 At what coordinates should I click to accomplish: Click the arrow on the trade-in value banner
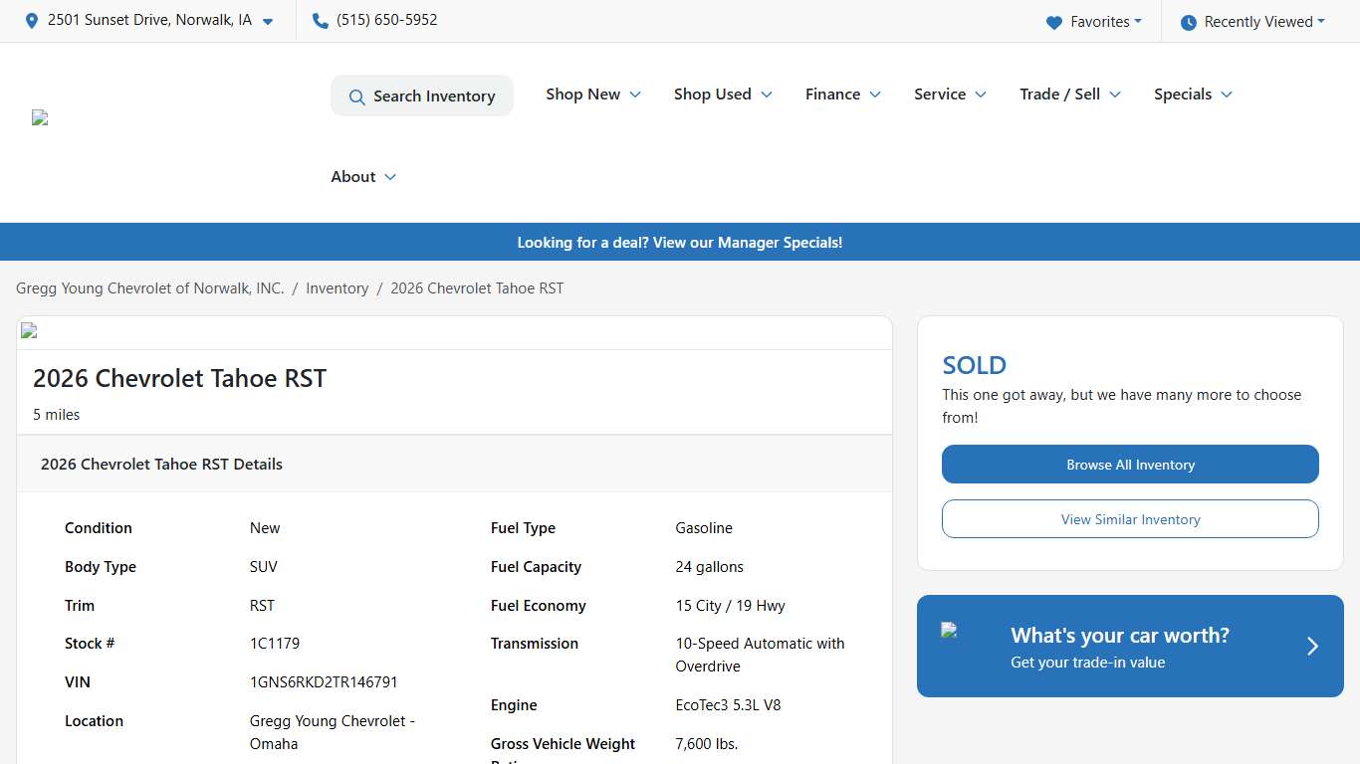pyautogui.click(x=1312, y=647)
